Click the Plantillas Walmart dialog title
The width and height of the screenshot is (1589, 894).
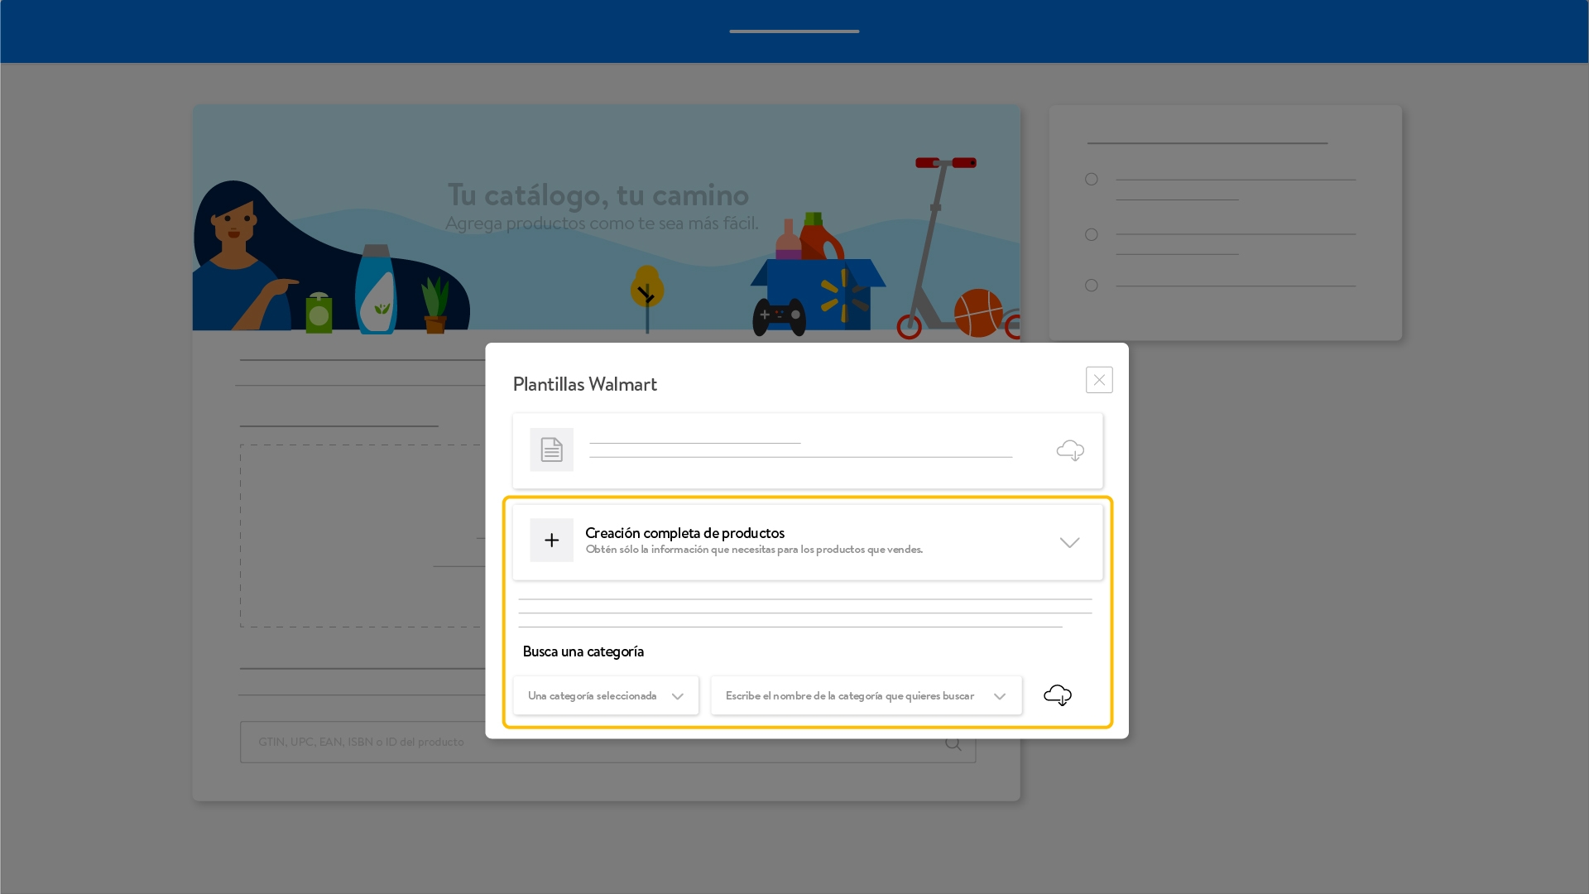tap(584, 384)
